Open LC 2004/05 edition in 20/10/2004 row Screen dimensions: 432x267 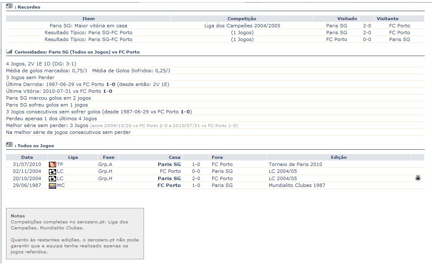tap(283, 178)
